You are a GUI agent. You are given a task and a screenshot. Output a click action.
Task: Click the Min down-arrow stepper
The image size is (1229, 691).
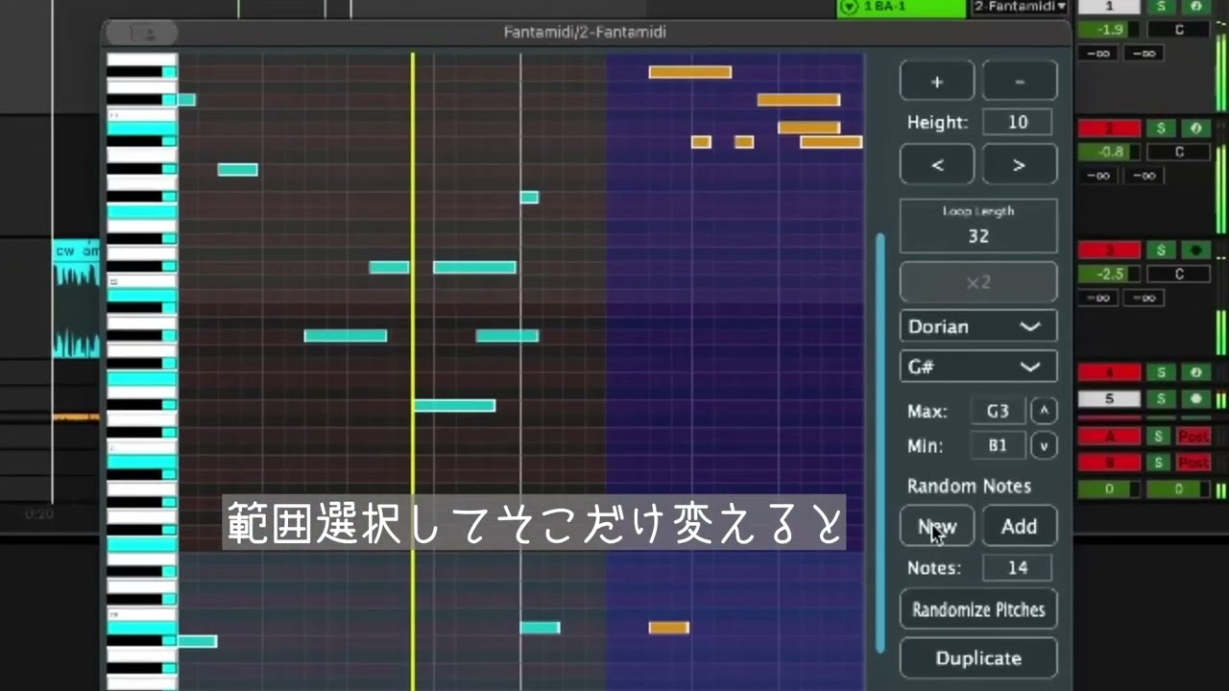point(1044,446)
